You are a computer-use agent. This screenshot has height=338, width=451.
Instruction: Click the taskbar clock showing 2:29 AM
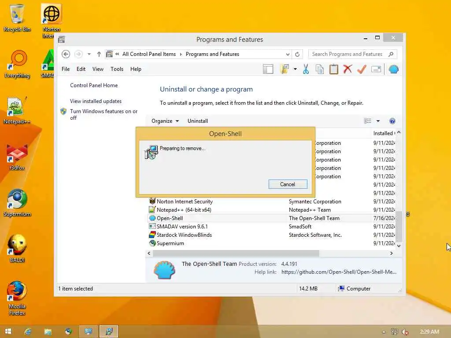pos(429,332)
